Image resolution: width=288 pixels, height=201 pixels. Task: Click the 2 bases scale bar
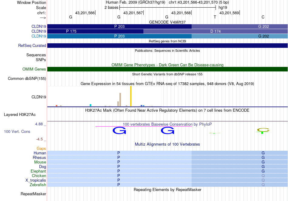coord(168,8)
